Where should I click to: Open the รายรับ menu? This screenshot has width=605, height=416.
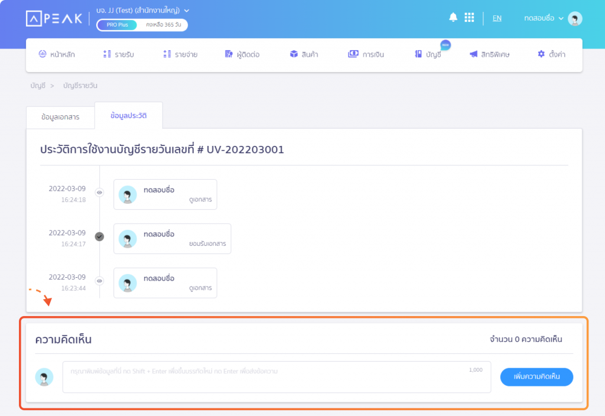click(118, 54)
